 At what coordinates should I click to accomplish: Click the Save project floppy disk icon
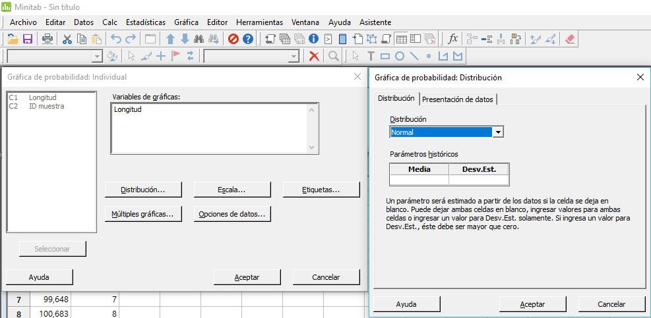(28, 39)
